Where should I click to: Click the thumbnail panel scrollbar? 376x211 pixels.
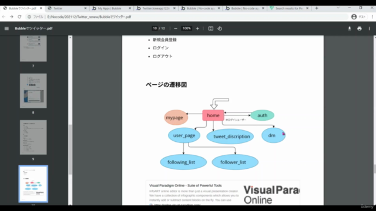70,149
